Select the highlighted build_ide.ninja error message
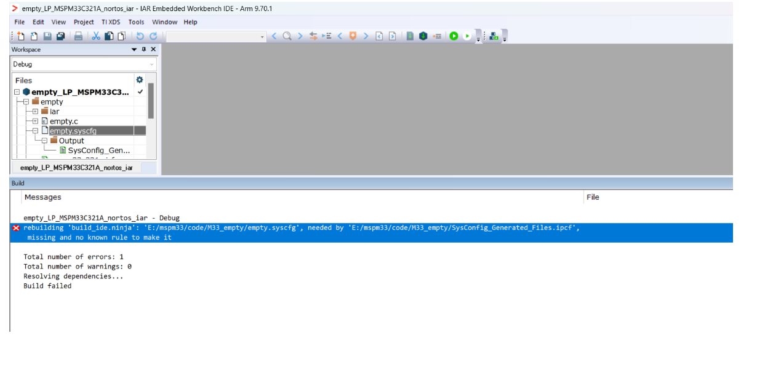 point(372,233)
